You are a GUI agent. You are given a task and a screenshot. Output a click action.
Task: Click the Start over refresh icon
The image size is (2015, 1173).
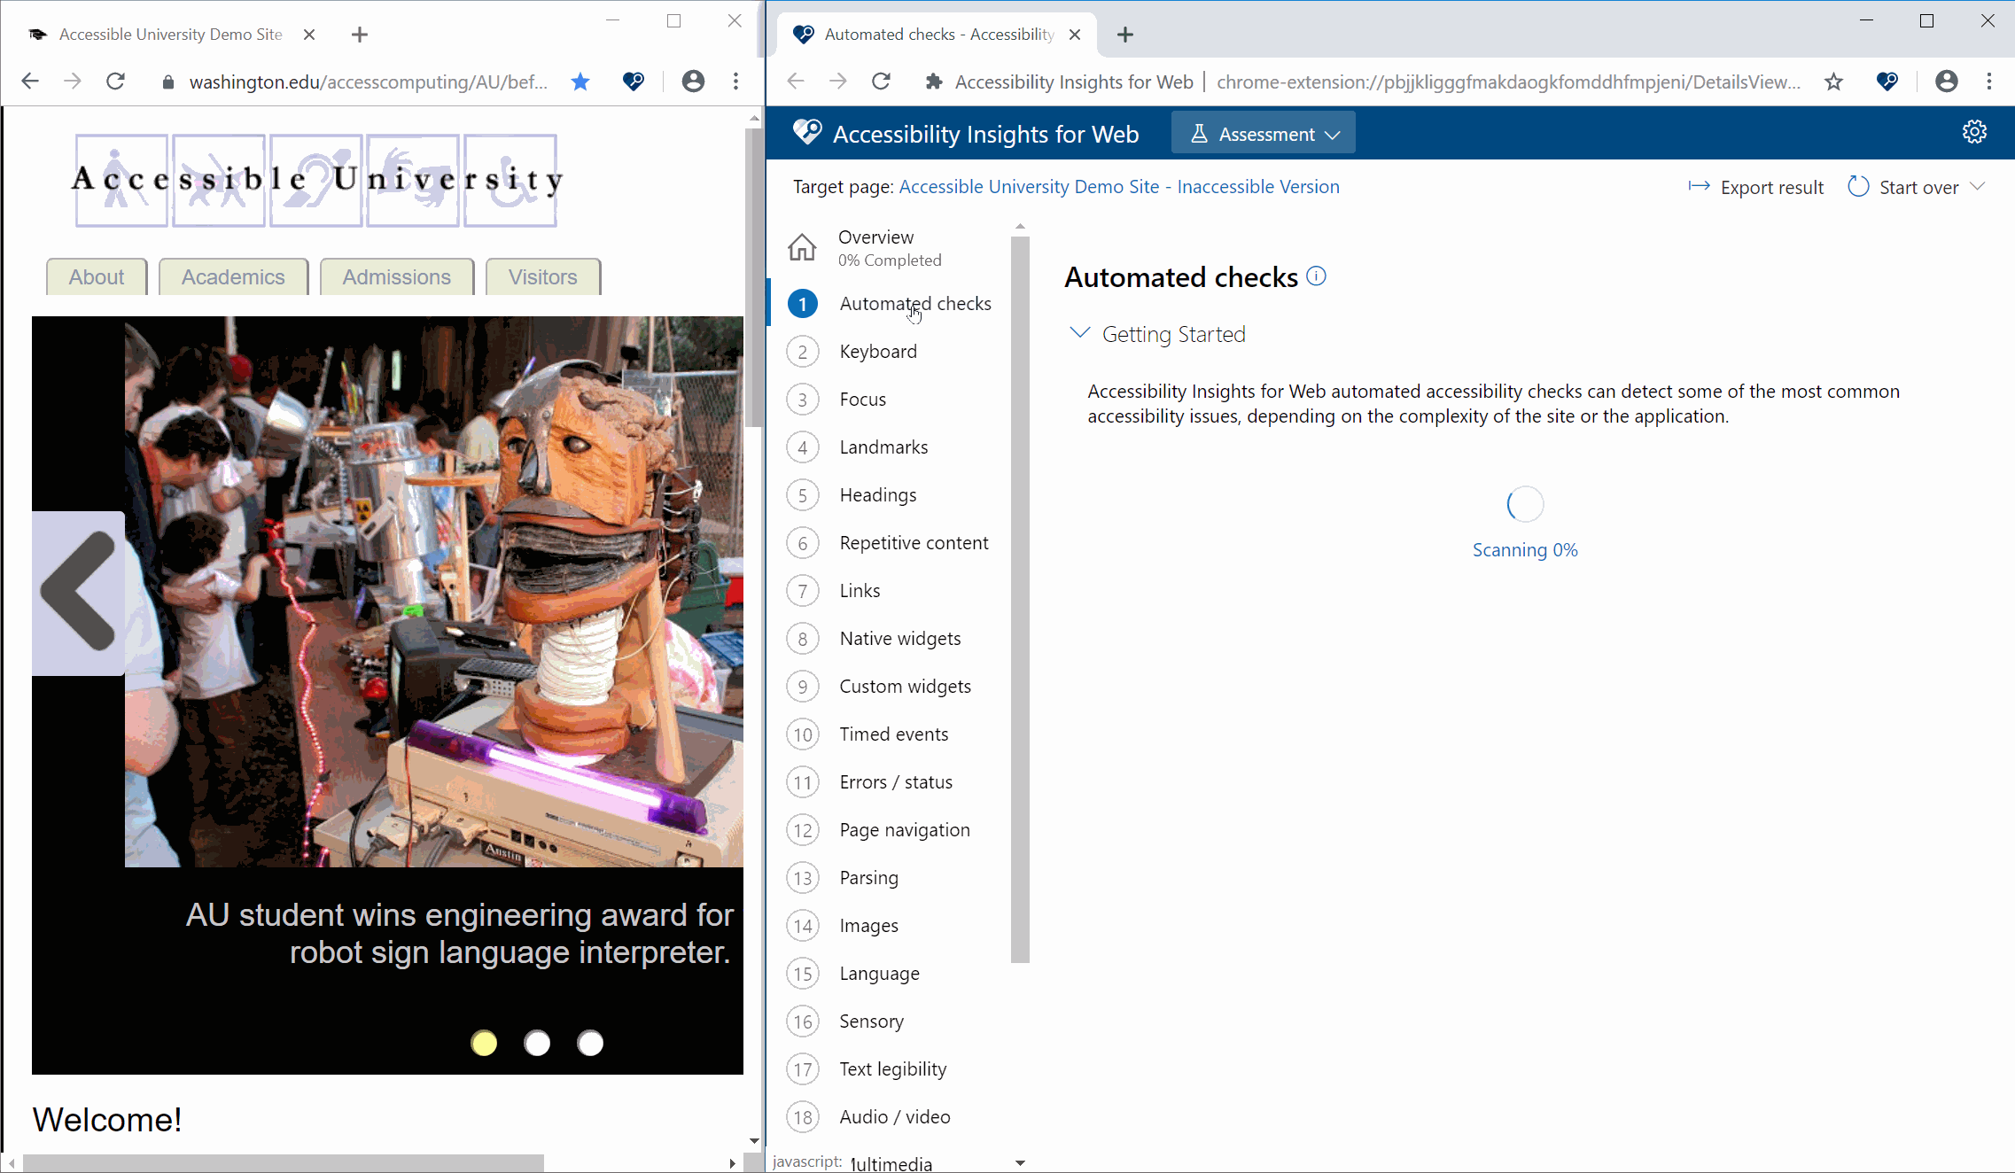tap(1859, 186)
